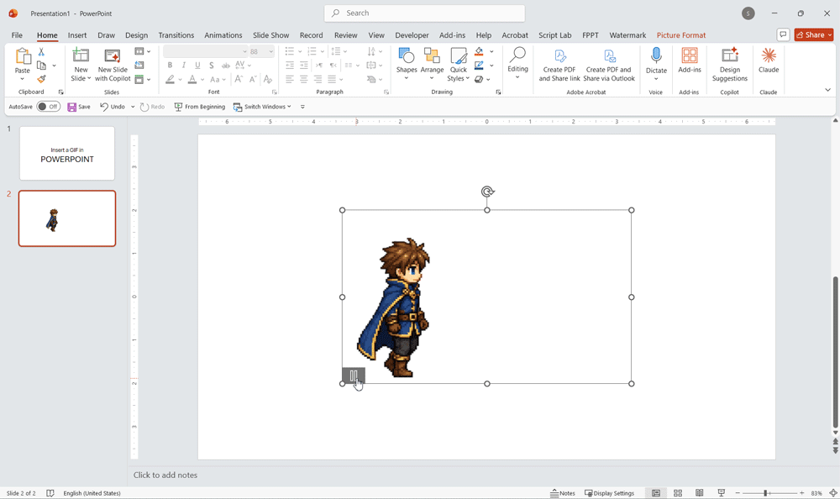Screen dimensions: 840x499
Task: Click the Share button
Action: click(814, 34)
